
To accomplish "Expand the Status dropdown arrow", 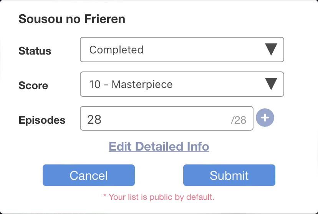I will [271, 50].
